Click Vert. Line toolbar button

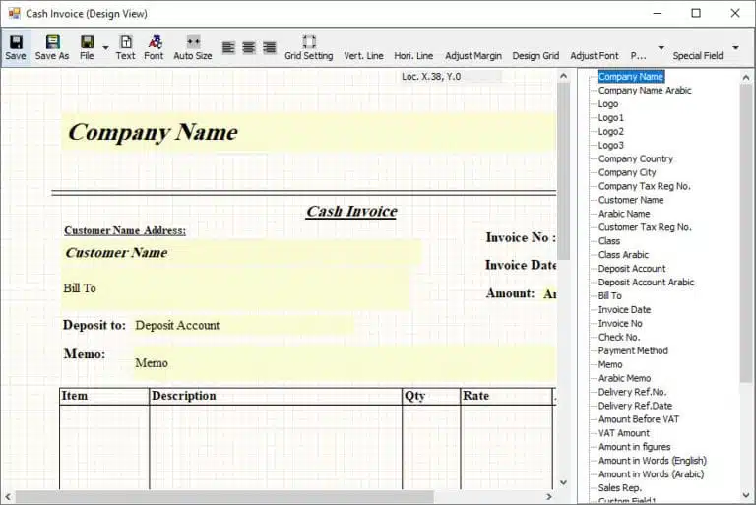click(363, 56)
